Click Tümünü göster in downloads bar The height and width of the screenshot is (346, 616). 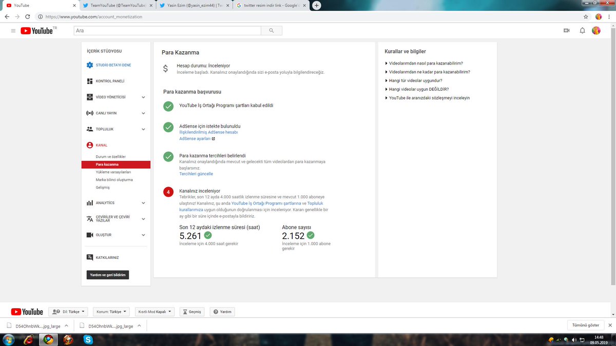pos(586,325)
